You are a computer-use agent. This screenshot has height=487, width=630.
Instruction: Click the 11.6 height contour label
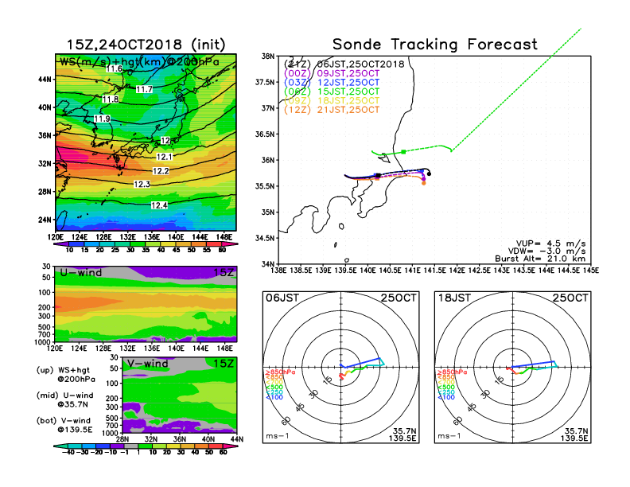114,68
